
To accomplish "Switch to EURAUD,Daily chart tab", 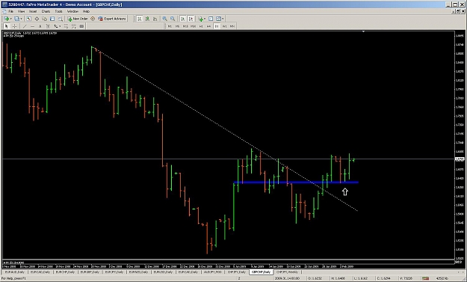I will pos(15,272).
